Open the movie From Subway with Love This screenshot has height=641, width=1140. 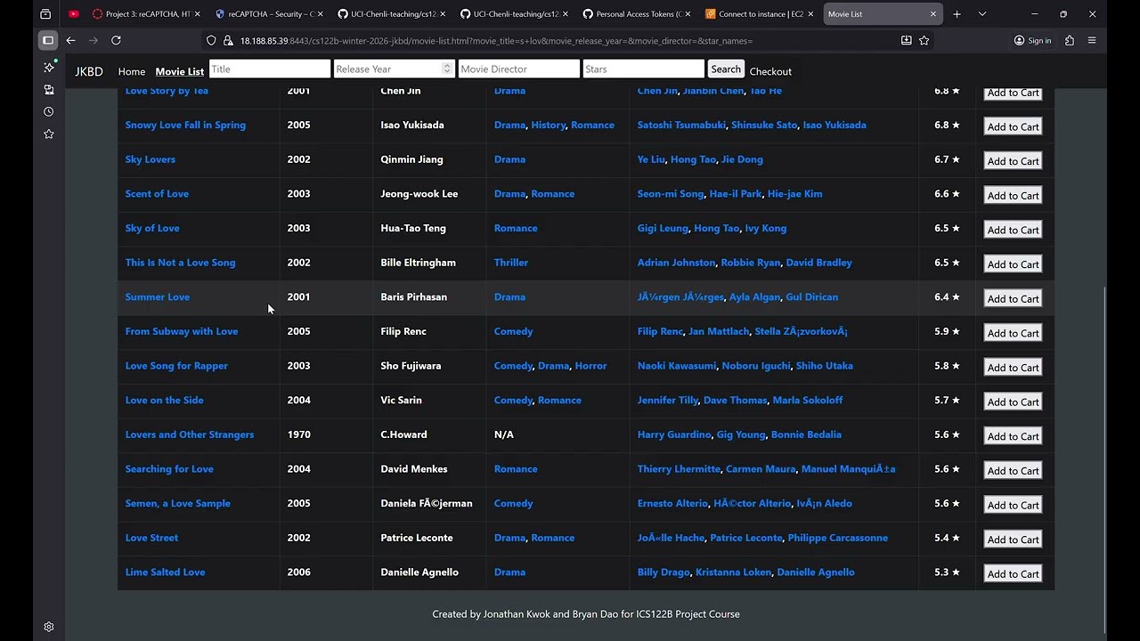(x=182, y=331)
